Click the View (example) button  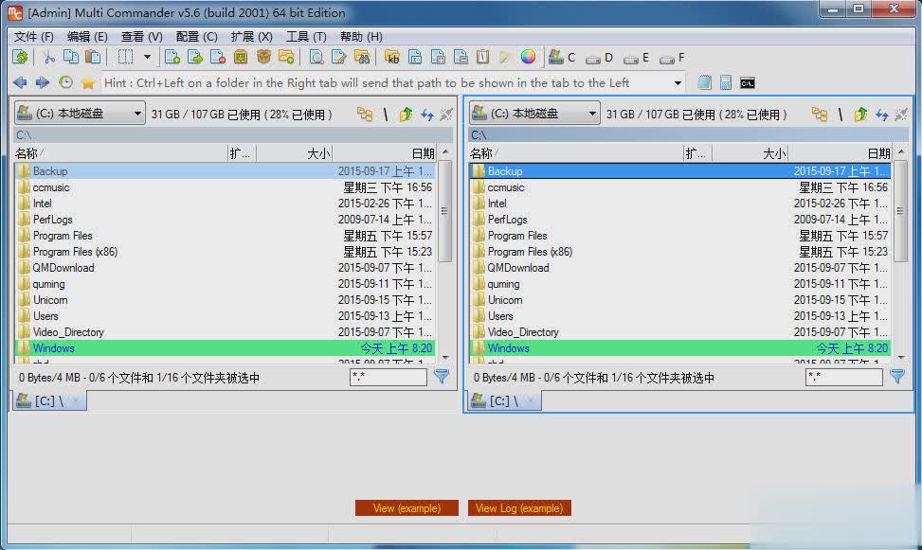[407, 507]
